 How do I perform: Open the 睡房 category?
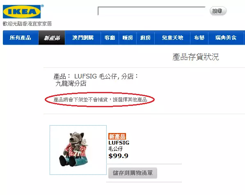128,38
